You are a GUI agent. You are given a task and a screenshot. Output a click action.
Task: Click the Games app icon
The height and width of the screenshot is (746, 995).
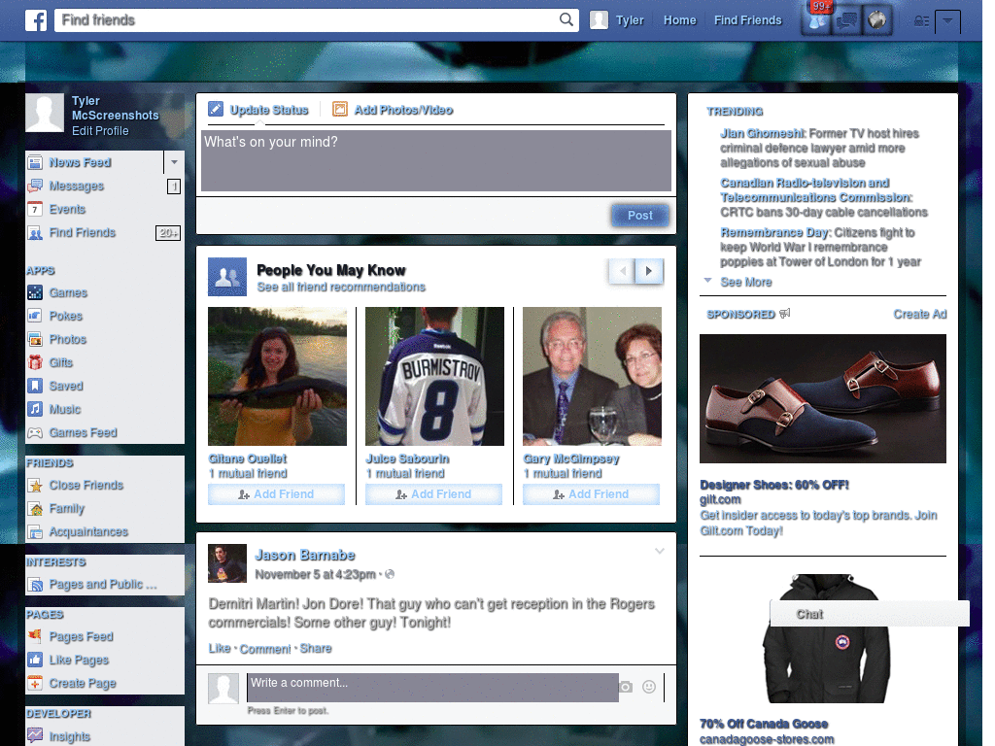tap(36, 292)
